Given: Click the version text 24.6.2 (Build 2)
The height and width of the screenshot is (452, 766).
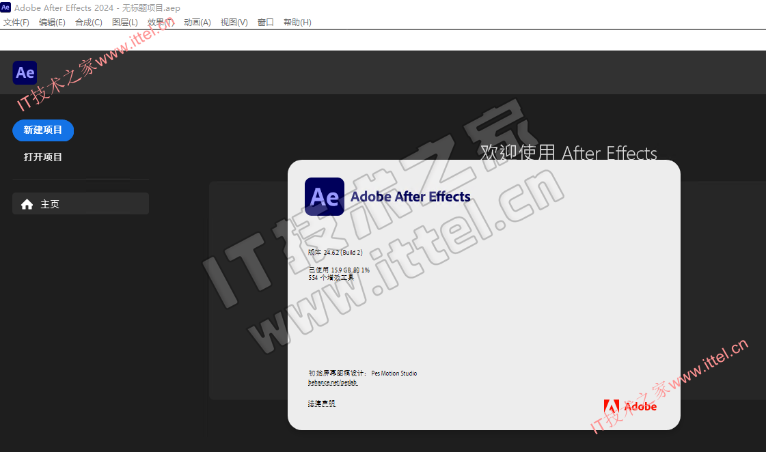Looking at the screenshot, I should pyautogui.click(x=336, y=253).
